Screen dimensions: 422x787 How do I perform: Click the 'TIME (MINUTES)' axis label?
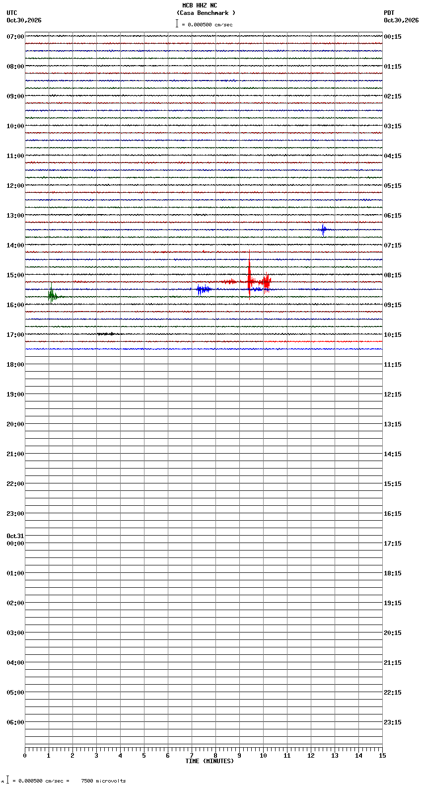coord(210,761)
